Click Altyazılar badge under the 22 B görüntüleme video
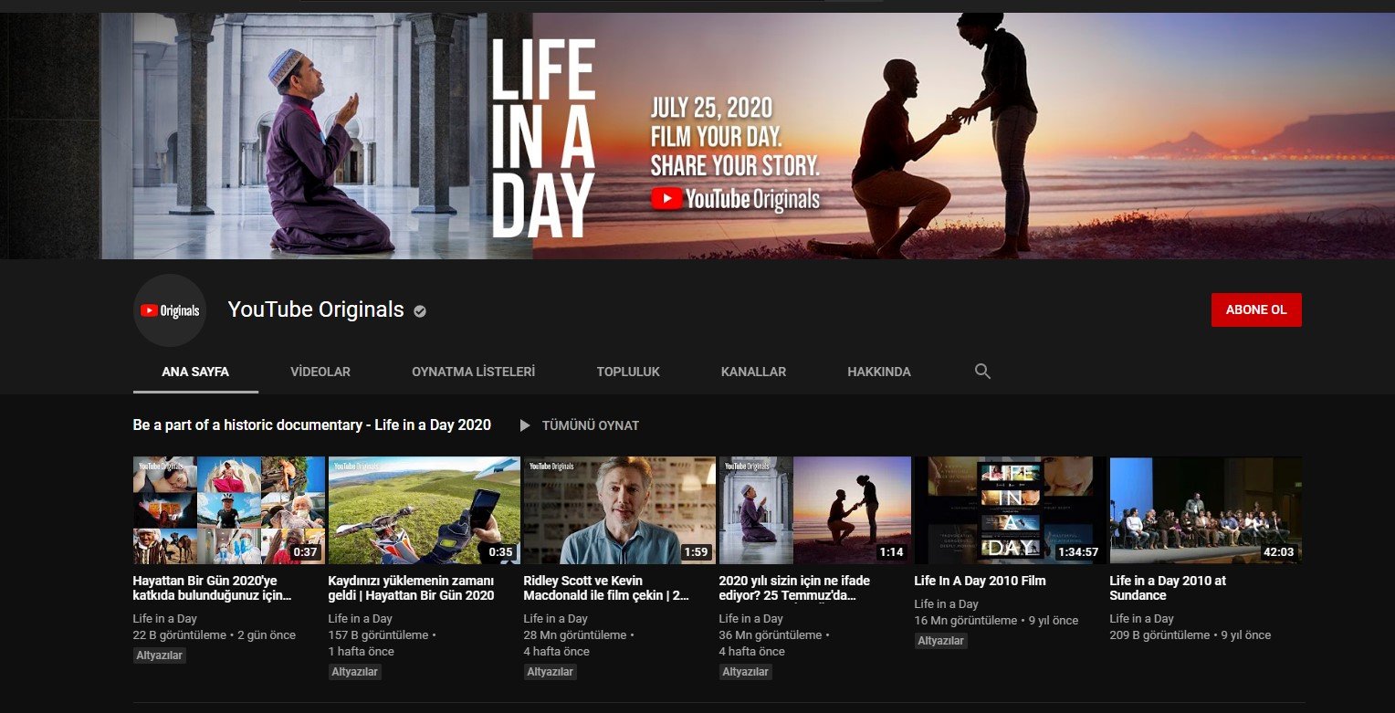This screenshot has height=713, width=1395. coord(160,655)
